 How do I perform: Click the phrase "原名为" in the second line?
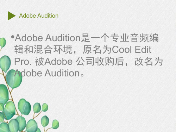[97, 50]
